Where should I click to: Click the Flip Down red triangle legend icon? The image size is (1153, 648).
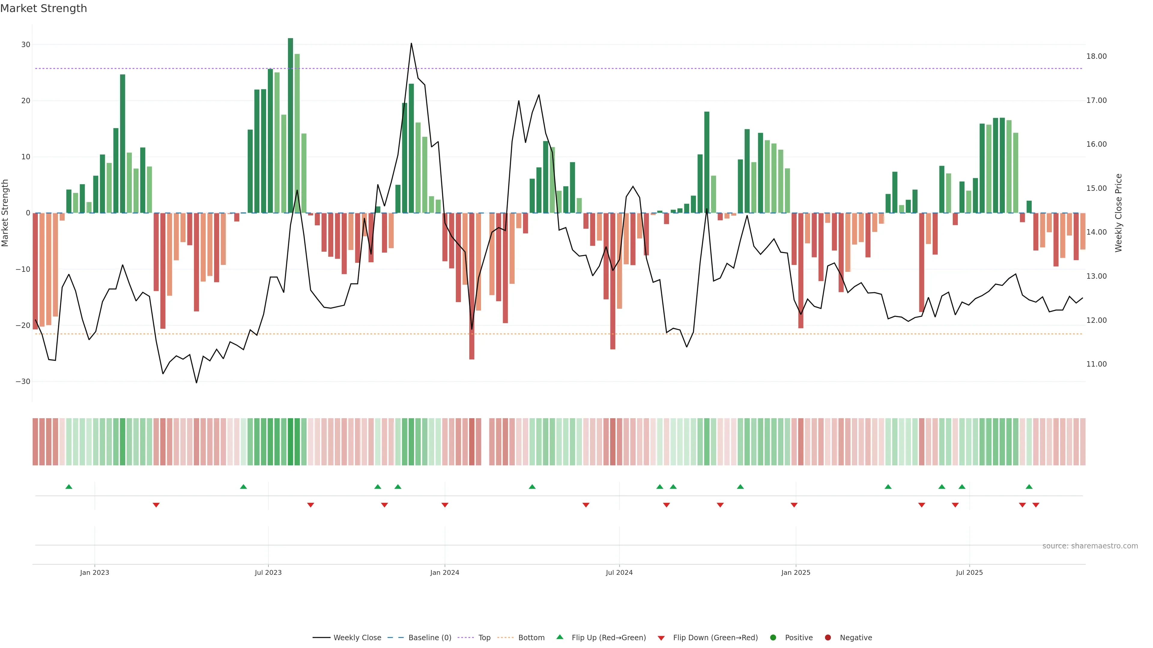(661, 638)
